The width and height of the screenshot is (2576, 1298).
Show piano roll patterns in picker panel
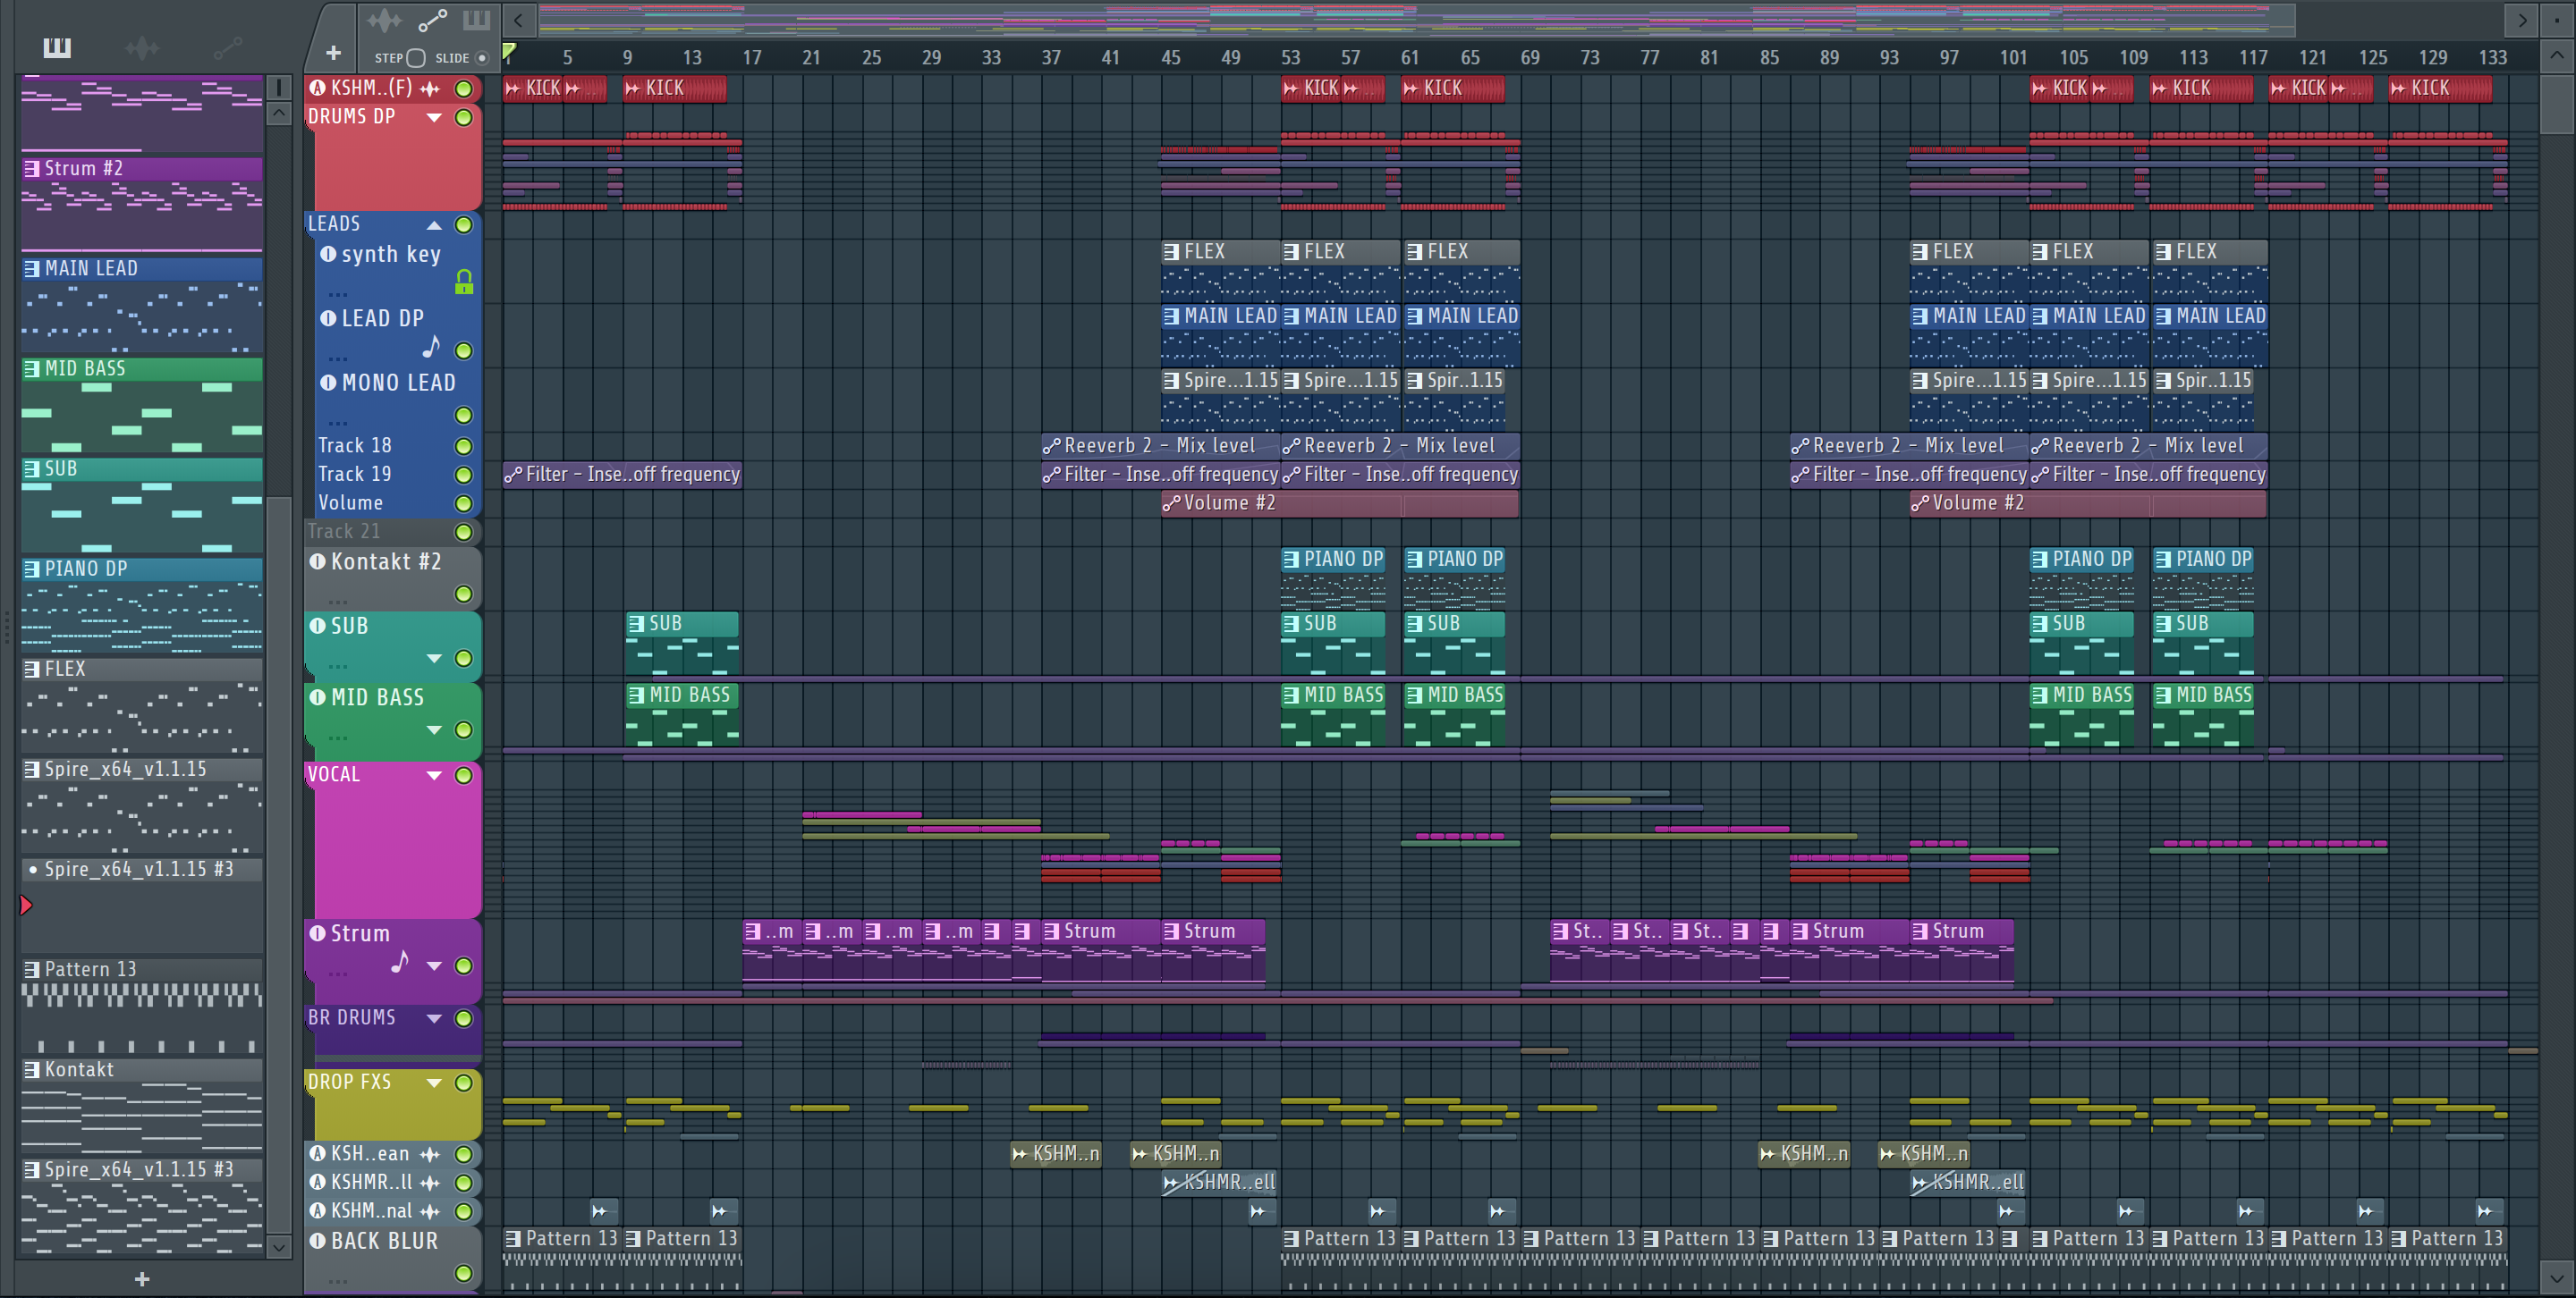tap(57, 47)
